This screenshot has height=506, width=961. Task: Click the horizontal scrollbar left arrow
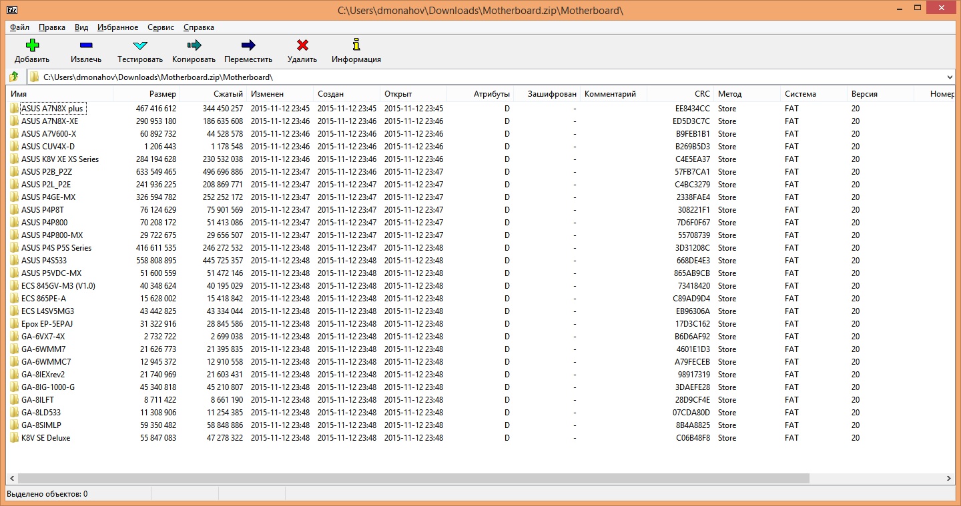pos(12,478)
